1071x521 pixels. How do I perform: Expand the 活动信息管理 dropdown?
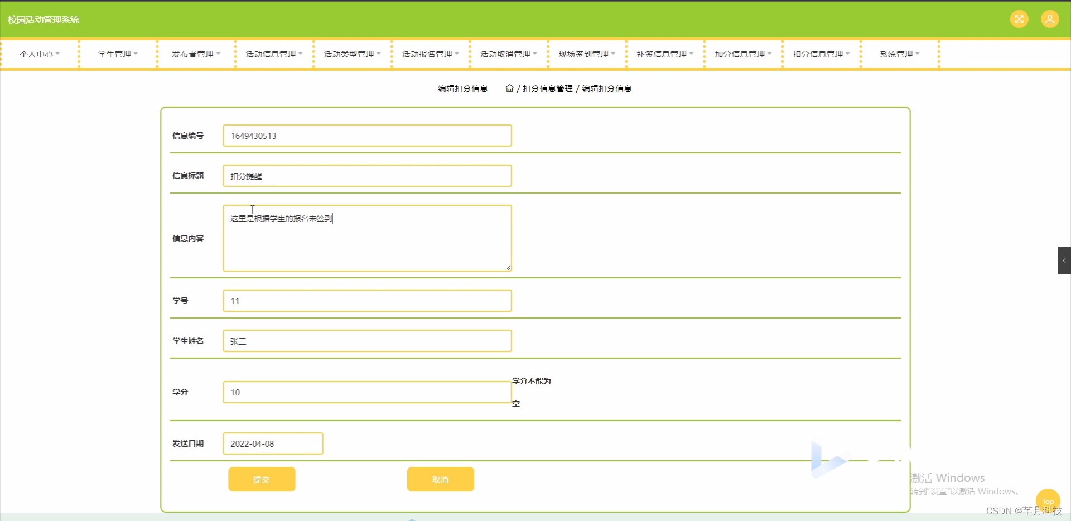(x=273, y=54)
